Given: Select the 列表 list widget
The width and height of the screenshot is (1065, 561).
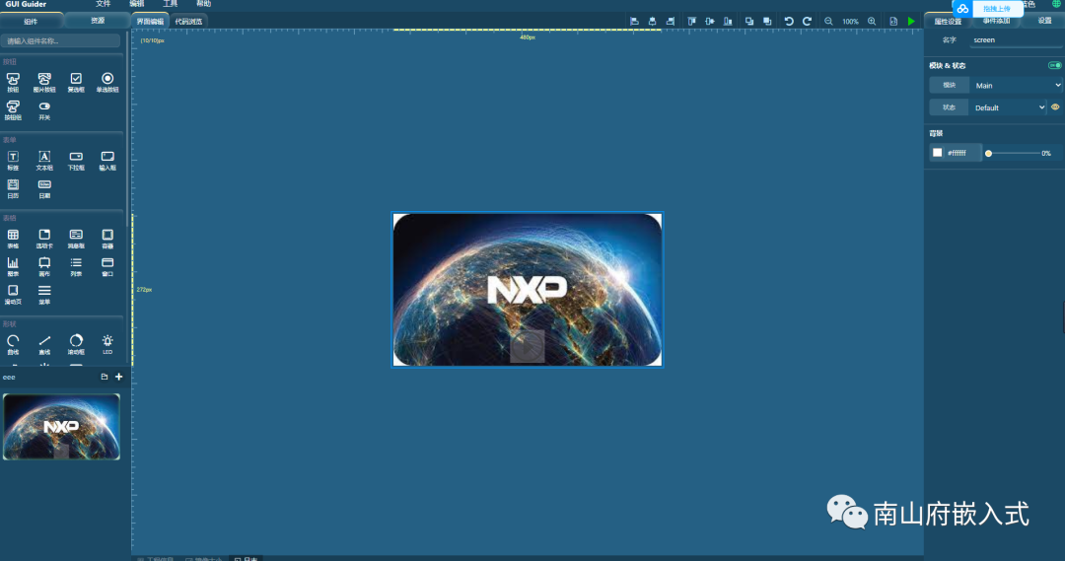Looking at the screenshot, I should click(x=76, y=266).
